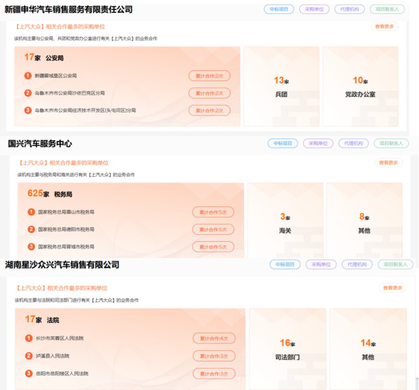Screen dimensions: 419x390
Task: Click 累计合作:2次 for 沙依巴克区分局
Action: coord(209,93)
